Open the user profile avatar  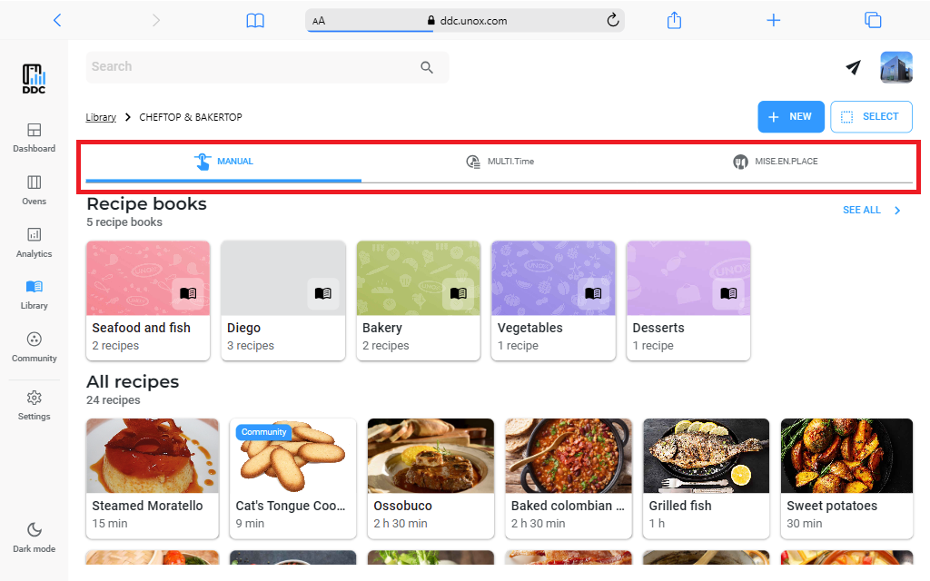pyautogui.click(x=895, y=67)
